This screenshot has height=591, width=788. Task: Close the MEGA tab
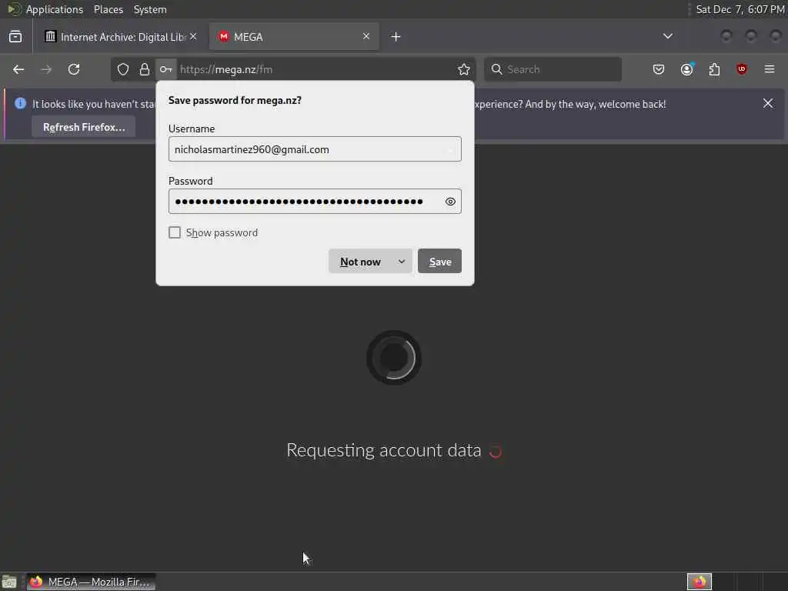click(366, 36)
